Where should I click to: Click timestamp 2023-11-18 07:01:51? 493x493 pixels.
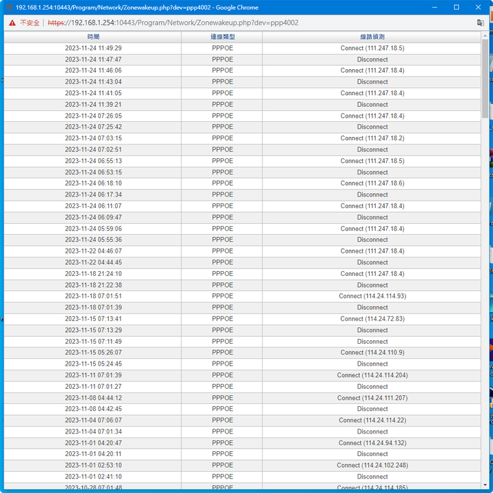point(93,296)
